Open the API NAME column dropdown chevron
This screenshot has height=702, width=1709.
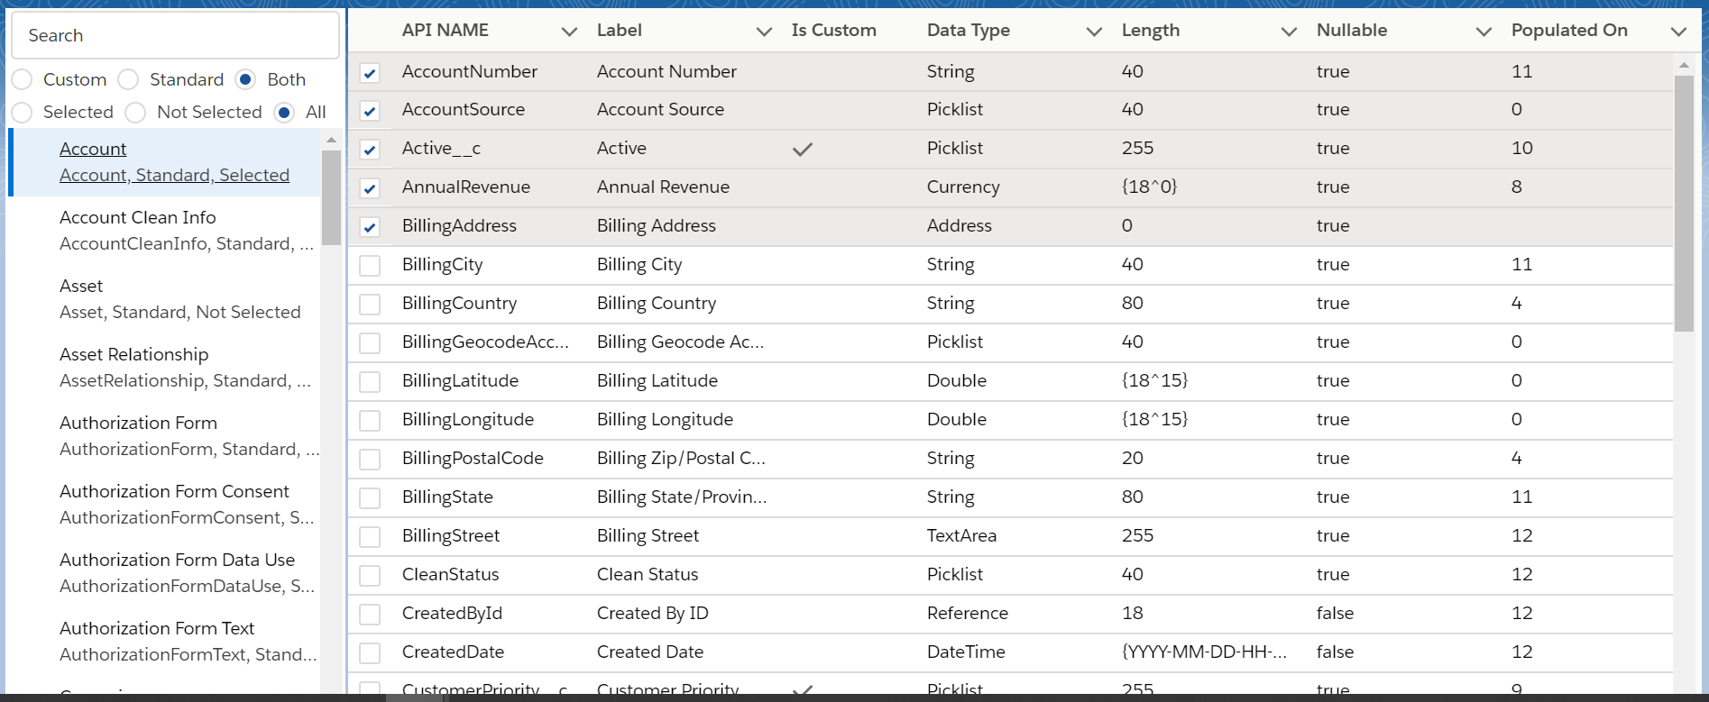pyautogui.click(x=569, y=32)
